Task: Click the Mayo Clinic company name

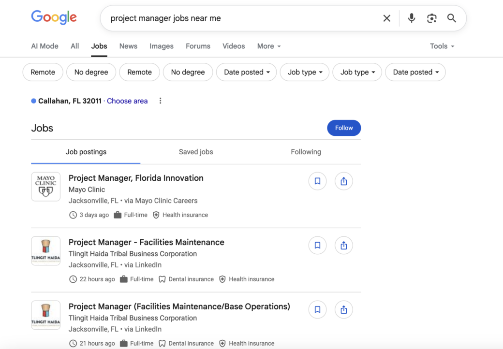Action: click(x=87, y=189)
